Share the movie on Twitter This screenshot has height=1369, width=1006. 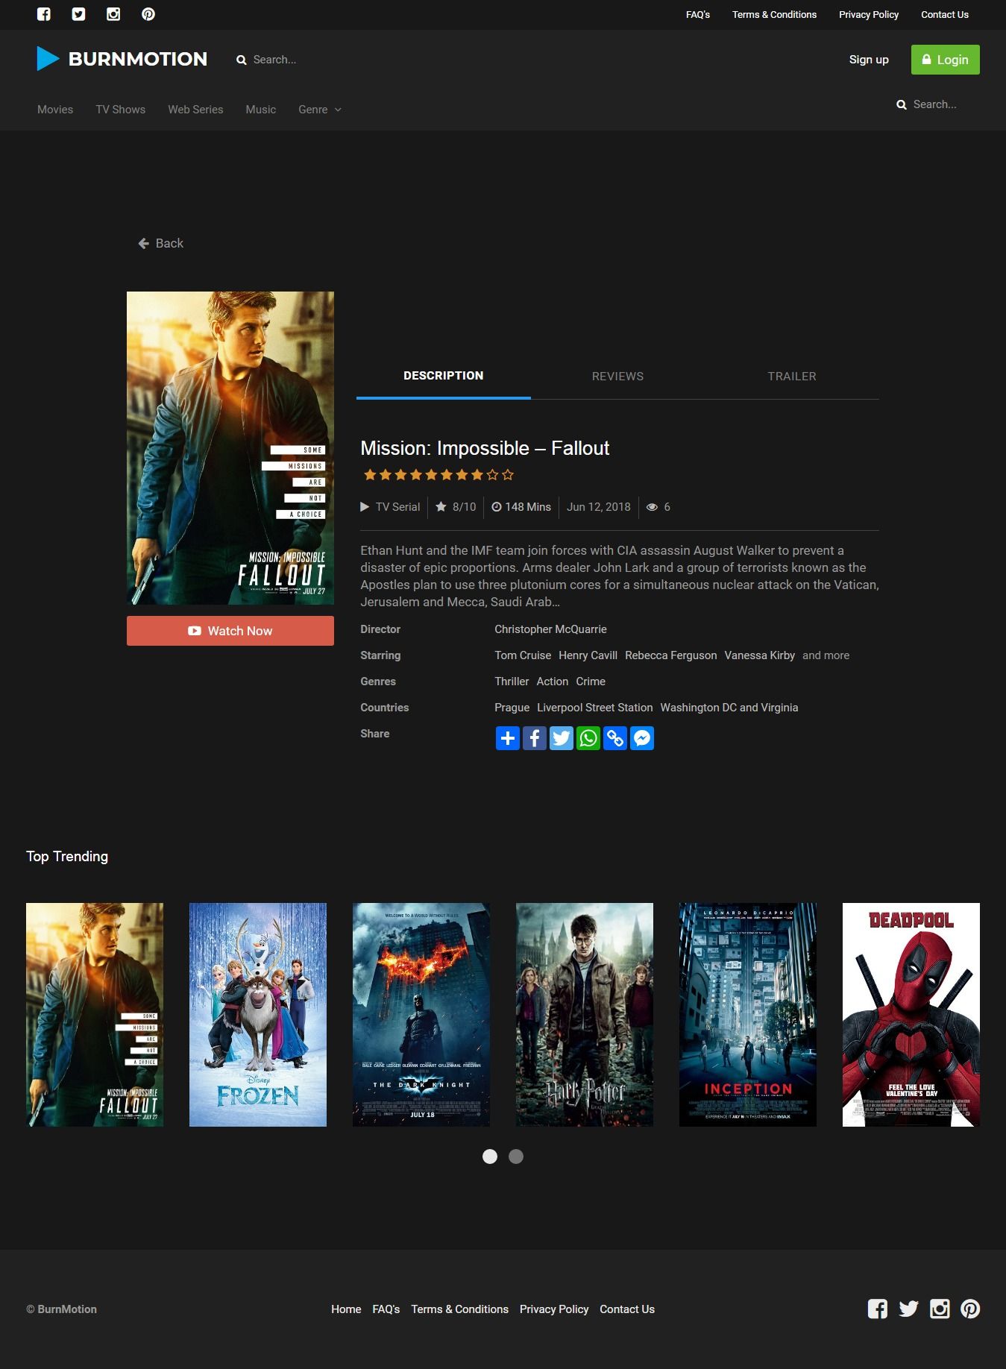[562, 738]
